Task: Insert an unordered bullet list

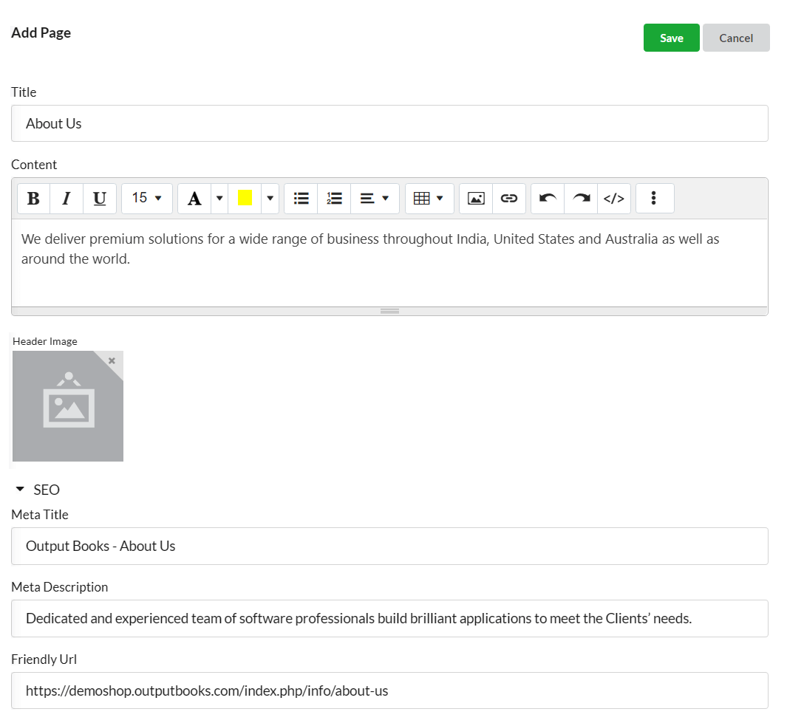Action: coord(301,199)
